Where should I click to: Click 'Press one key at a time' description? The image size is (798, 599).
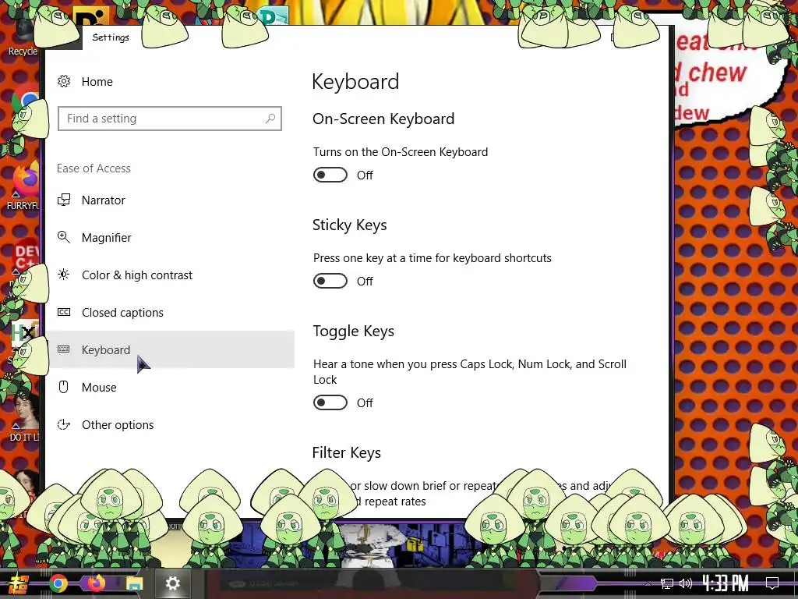432,257
